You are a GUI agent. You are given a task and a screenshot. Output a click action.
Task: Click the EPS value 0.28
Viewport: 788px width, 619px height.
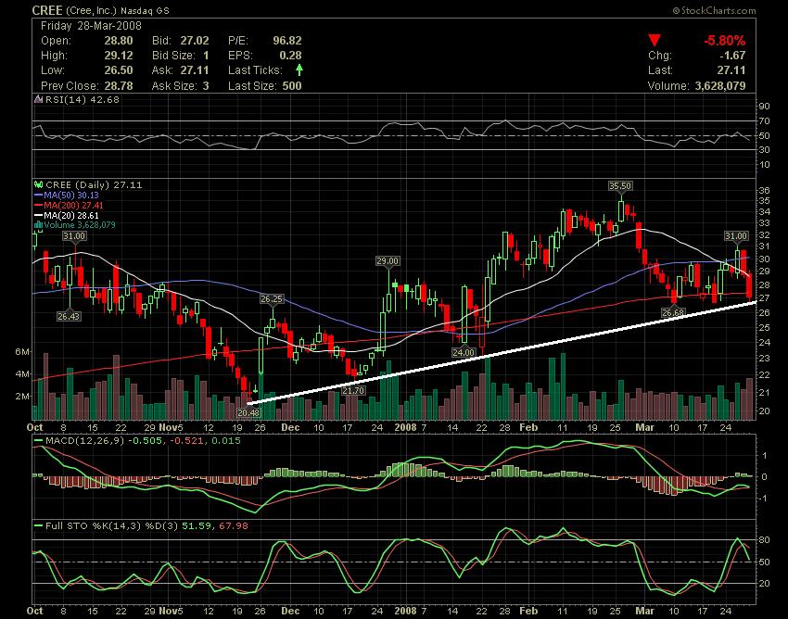290,56
